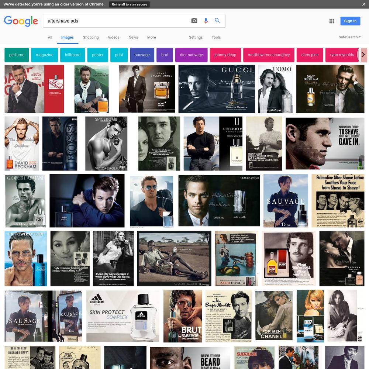Open the Giorgio Armani Acqua di Giò image

tap(25, 201)
